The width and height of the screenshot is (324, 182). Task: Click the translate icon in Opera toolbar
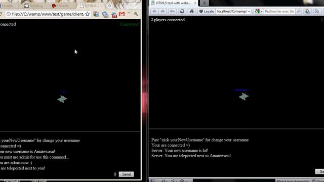pyautogui.click(x=307, y=11)
